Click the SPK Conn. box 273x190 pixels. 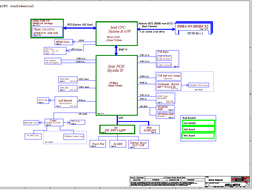(77, 122)
